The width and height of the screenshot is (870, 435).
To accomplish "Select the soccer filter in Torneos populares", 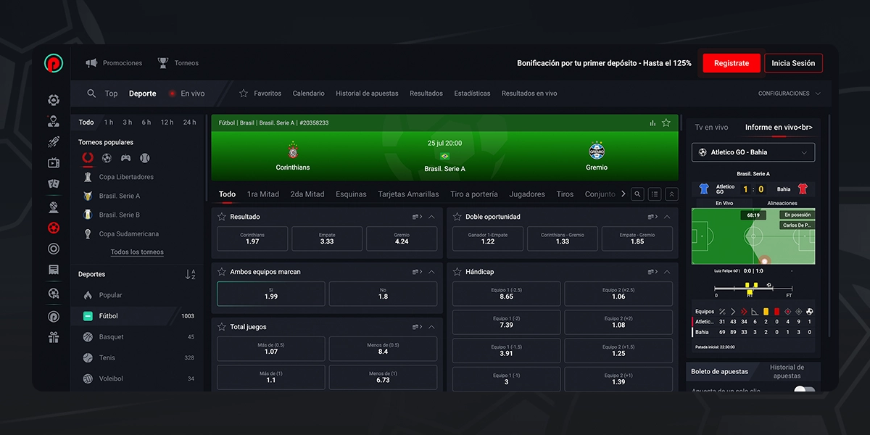I will 107,157.
